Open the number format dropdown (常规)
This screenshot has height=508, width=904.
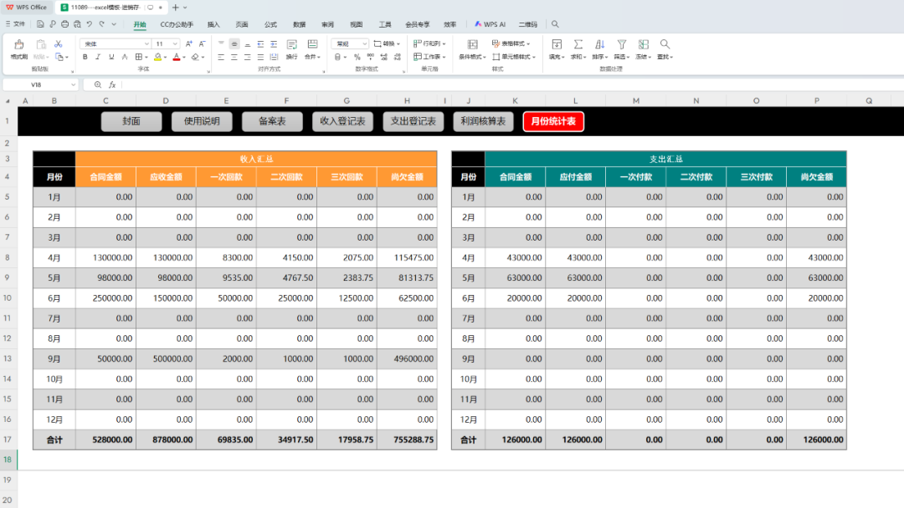(x=364, y=43)
